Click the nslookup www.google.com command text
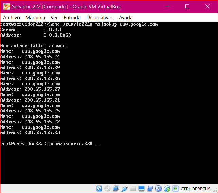This screenshot has width=218, height=193. [x=127, y=24]
